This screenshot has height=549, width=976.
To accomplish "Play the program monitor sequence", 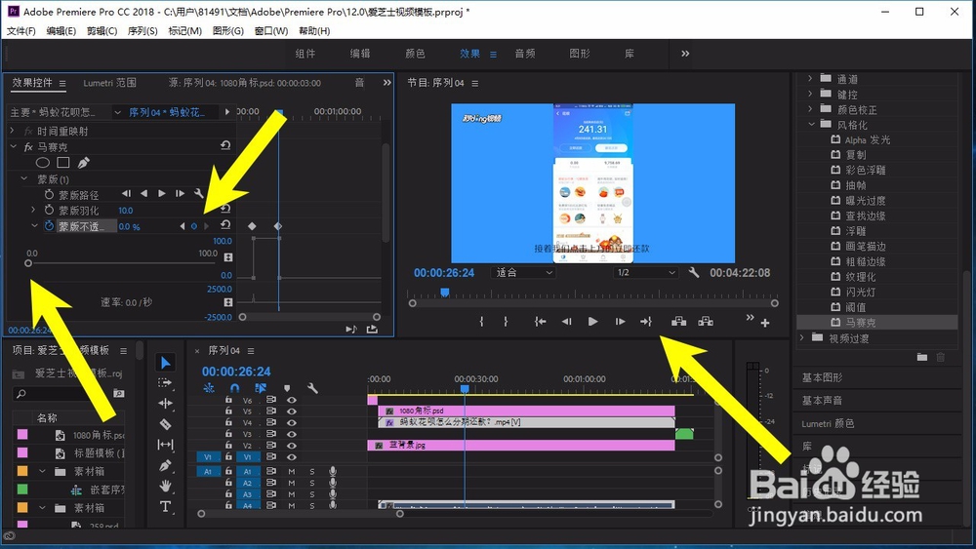I will click(592, 322).
